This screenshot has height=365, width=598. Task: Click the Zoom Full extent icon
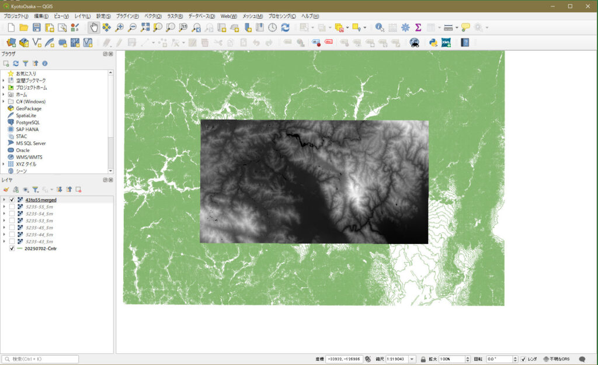click(x=145, y=27)
